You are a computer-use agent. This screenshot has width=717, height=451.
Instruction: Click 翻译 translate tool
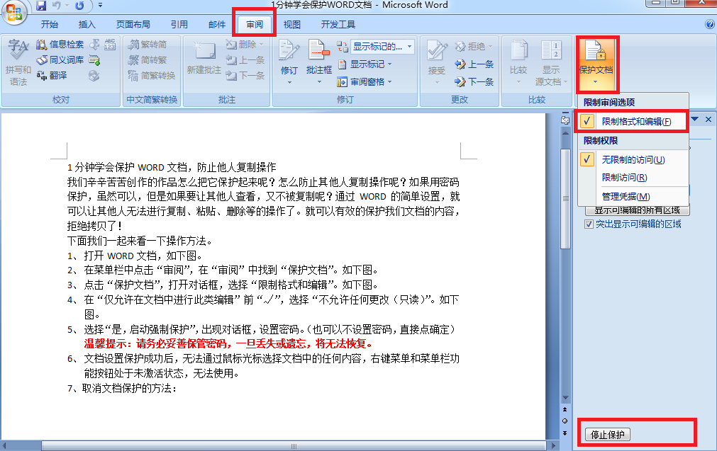click(52, 75)
